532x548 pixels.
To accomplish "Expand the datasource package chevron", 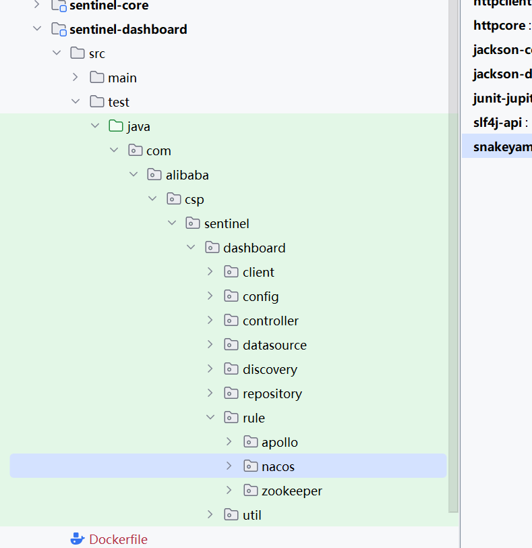I will 210,345.
